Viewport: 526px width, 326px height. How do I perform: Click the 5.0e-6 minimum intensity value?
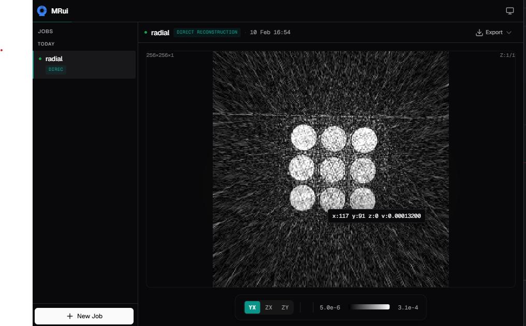(x=330, y=307)
